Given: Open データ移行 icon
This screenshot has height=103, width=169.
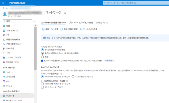Looking at the screenshot, I should (4, 49).
